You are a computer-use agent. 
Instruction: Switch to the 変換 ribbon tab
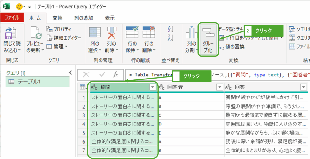(x=57, y=18)
